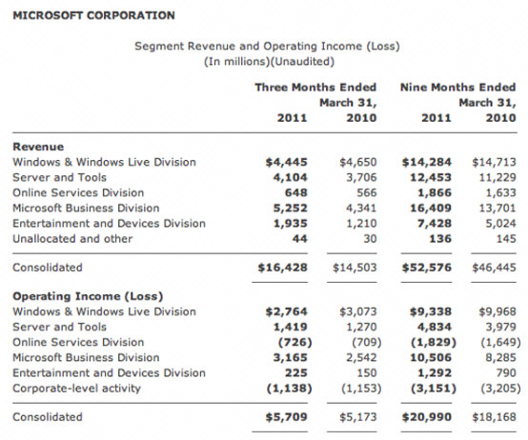Click the Nine Months Ended column header
The image size is (528, 440).
point(458,88)
